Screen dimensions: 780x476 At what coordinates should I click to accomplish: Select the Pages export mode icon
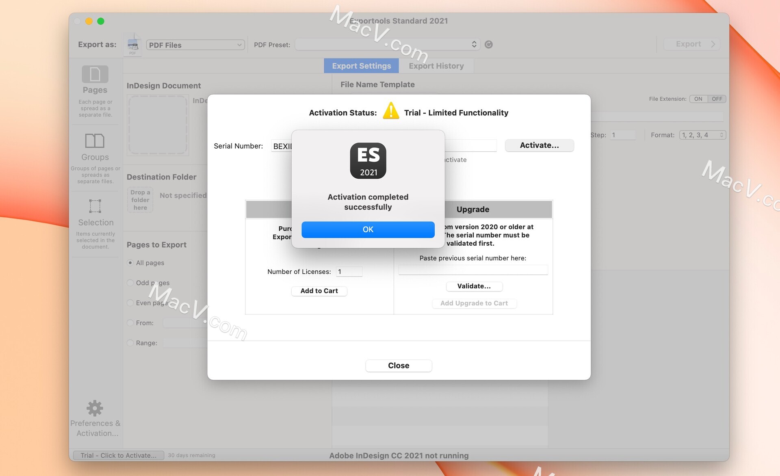click(95, 74)
